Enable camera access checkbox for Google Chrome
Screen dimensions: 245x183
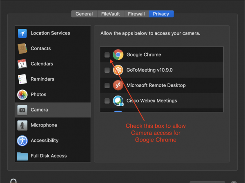coord(107,55)
